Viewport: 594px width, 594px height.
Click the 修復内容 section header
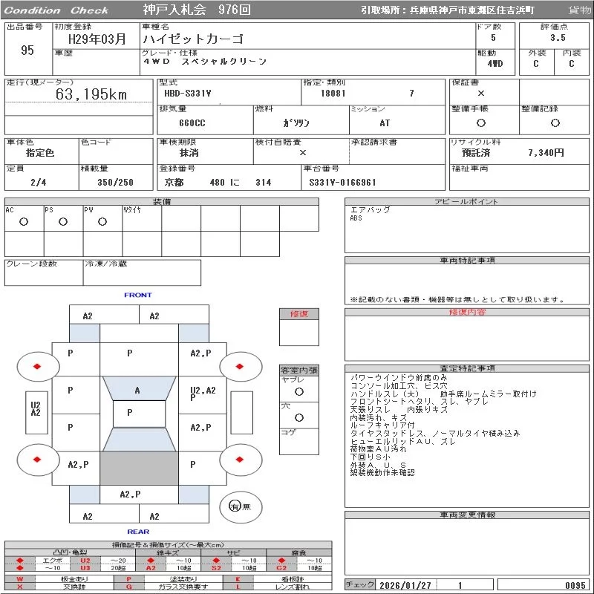467,312
